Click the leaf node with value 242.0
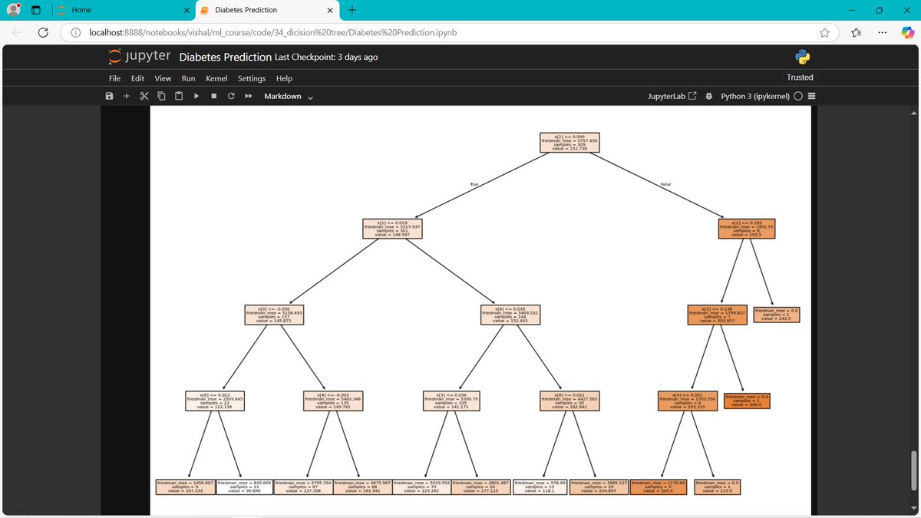921x518 pixels. coord(777,314)
